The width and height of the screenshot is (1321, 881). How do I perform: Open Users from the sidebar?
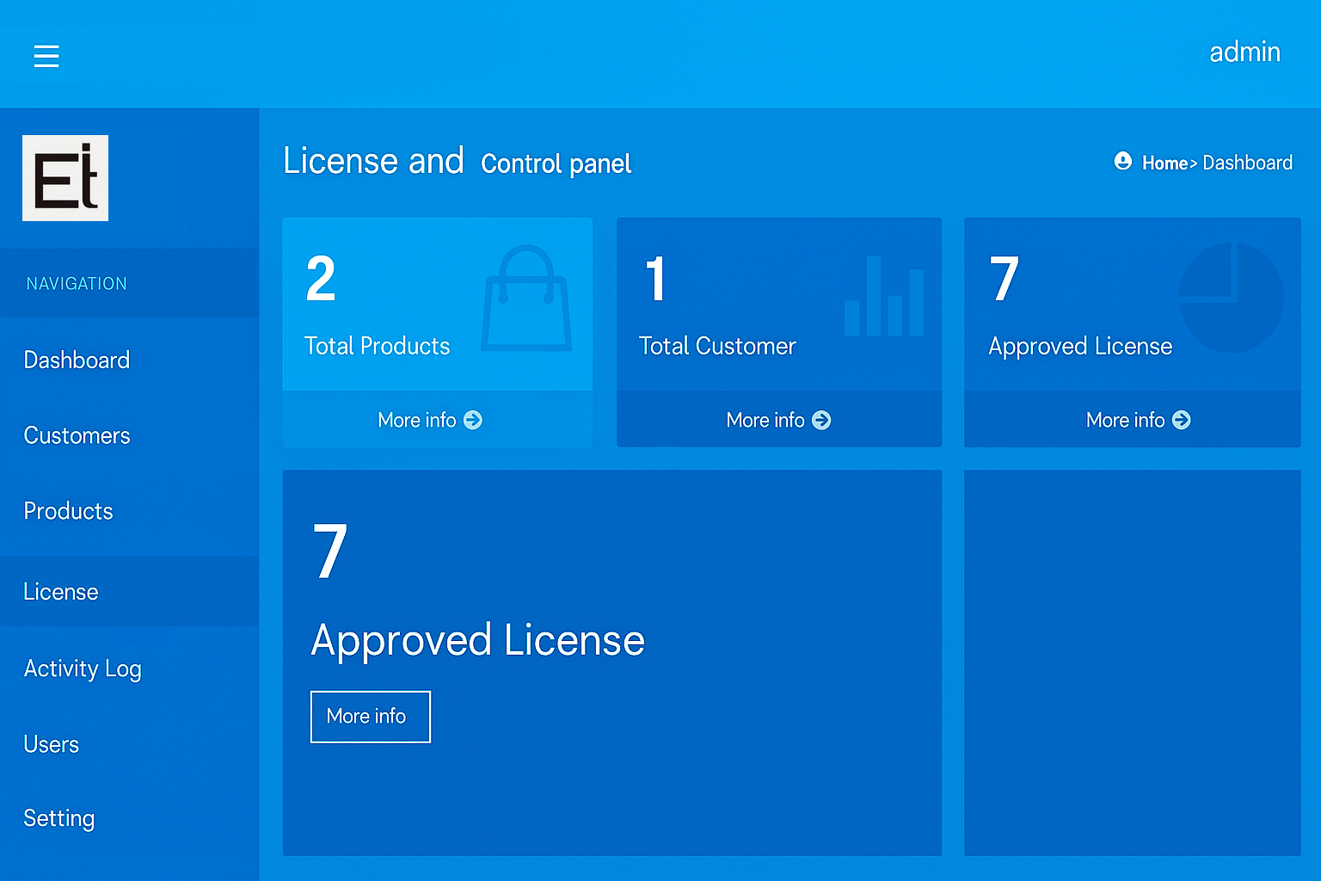(x=52, y=744)
